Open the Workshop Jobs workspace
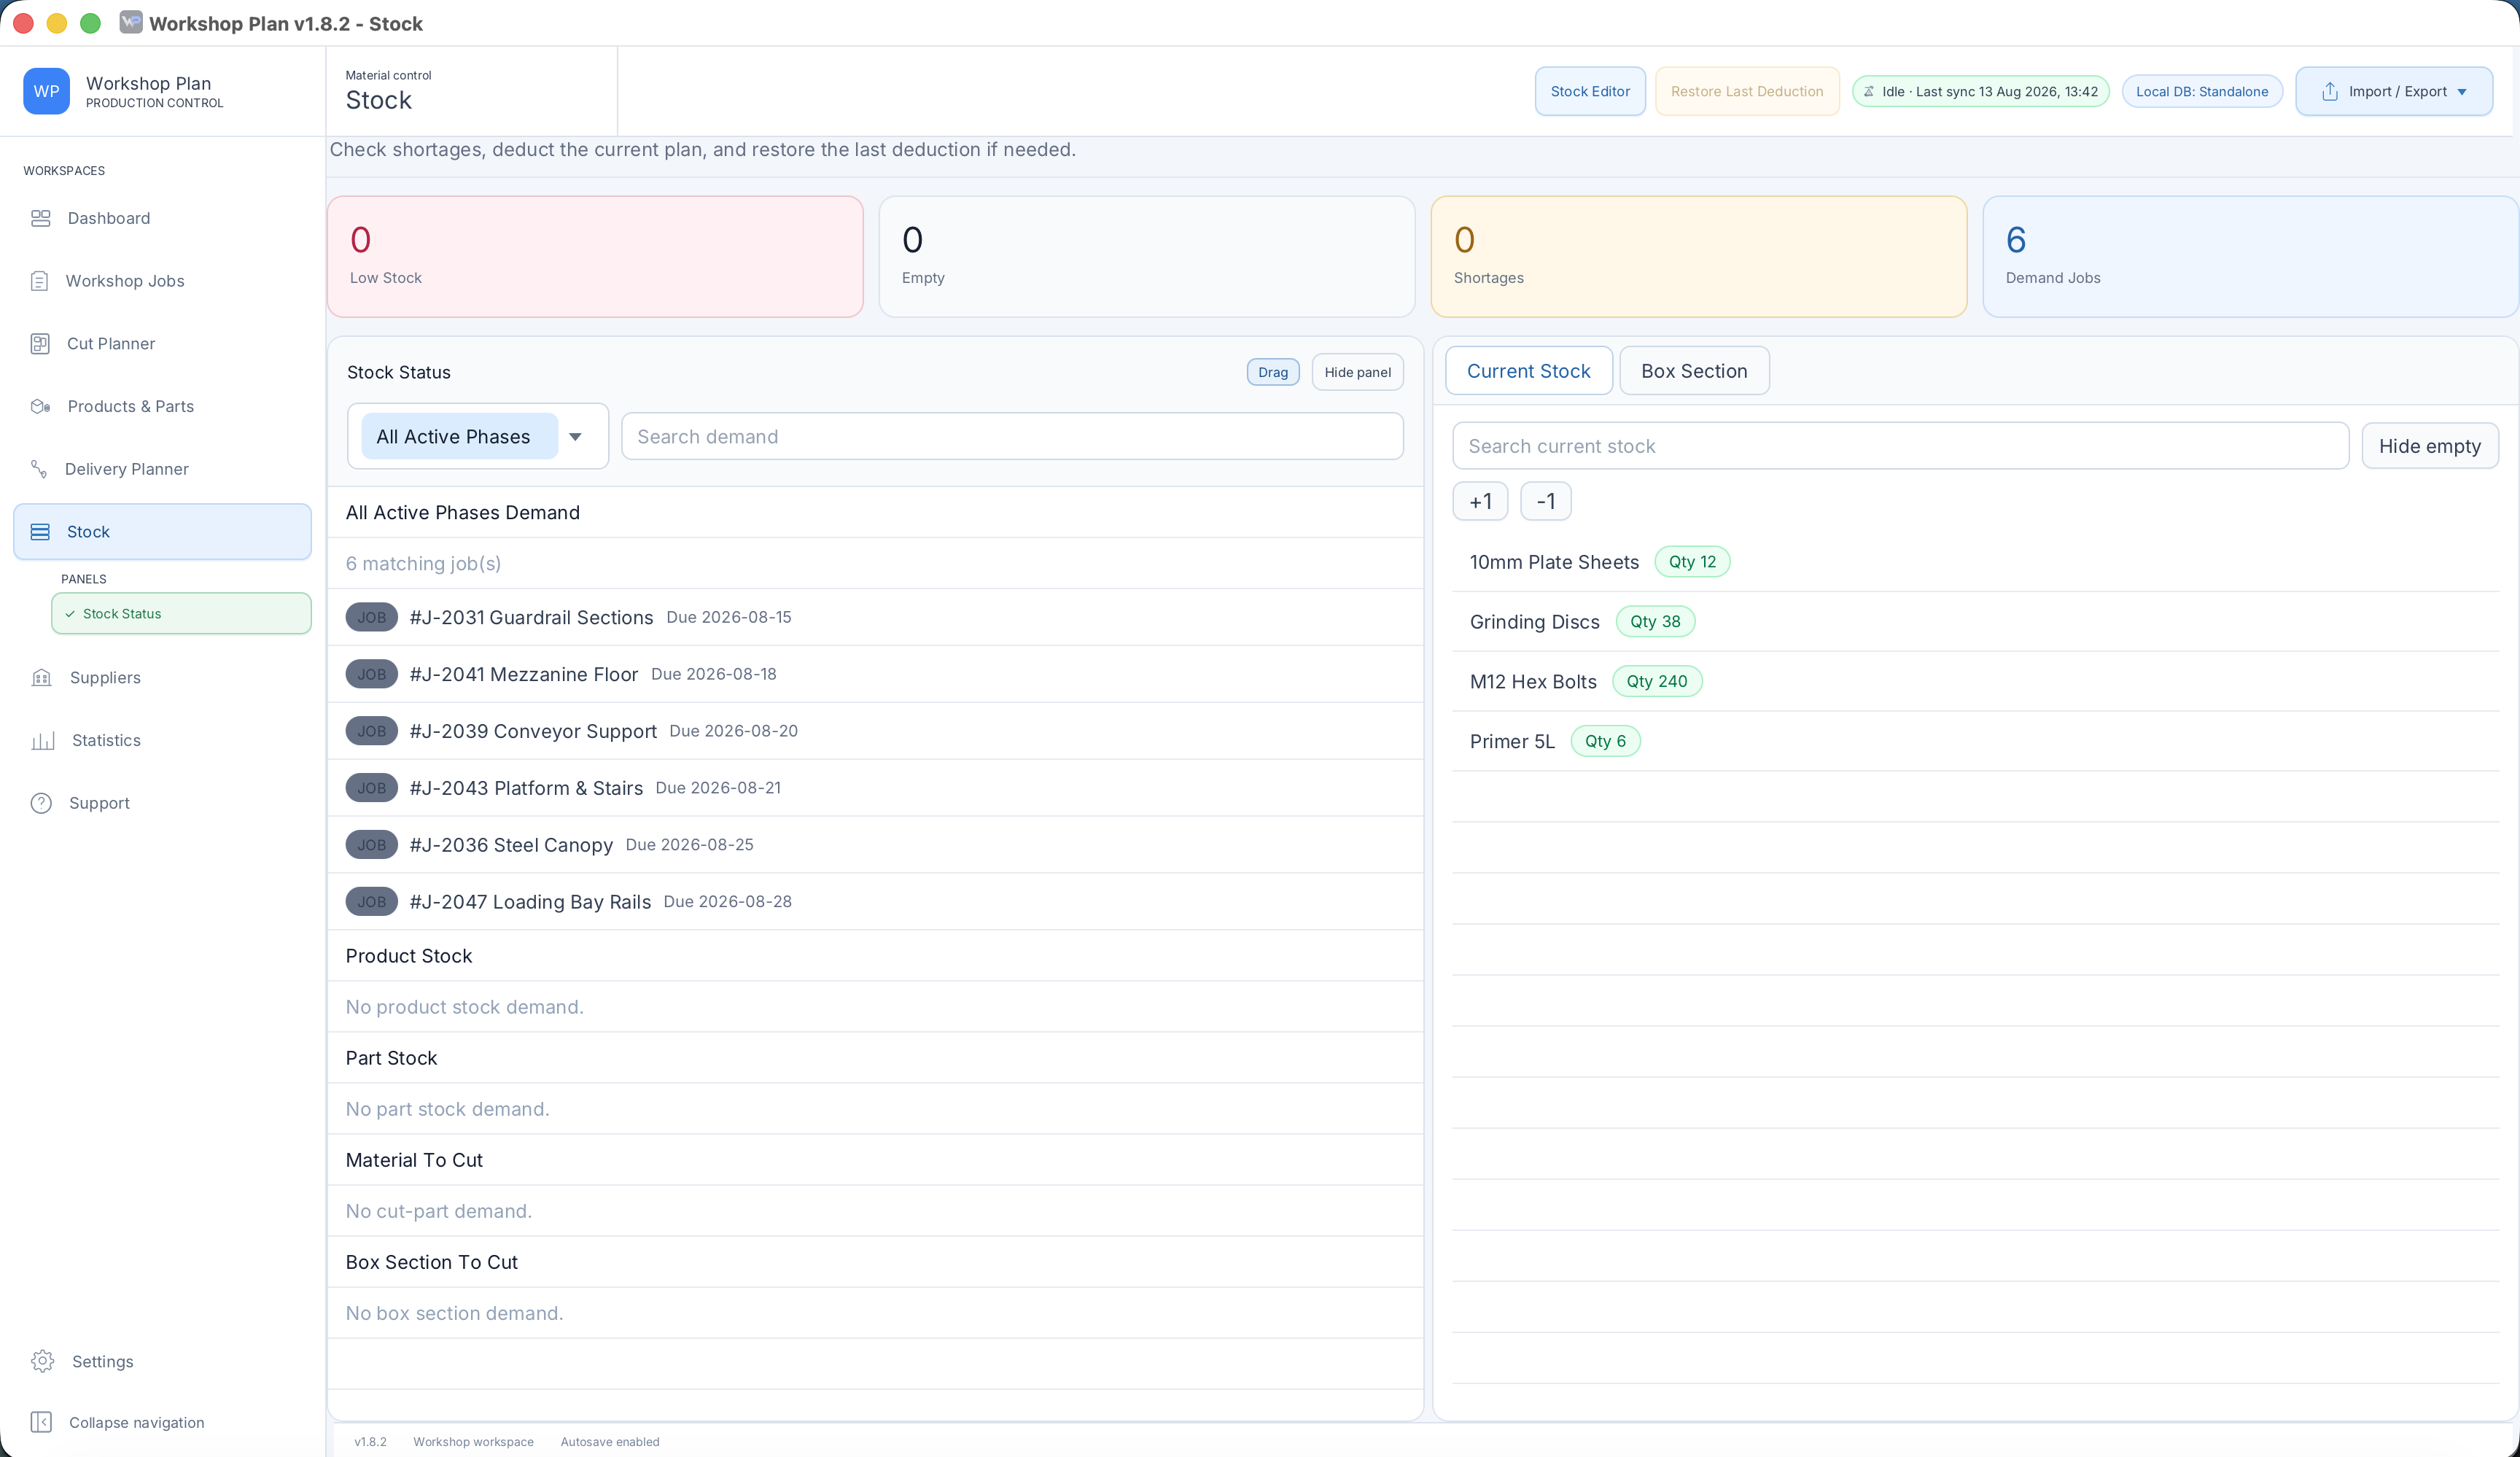Image resolution: width=2520 pixels, height=1457 pixels. click(x=162, y=281)
